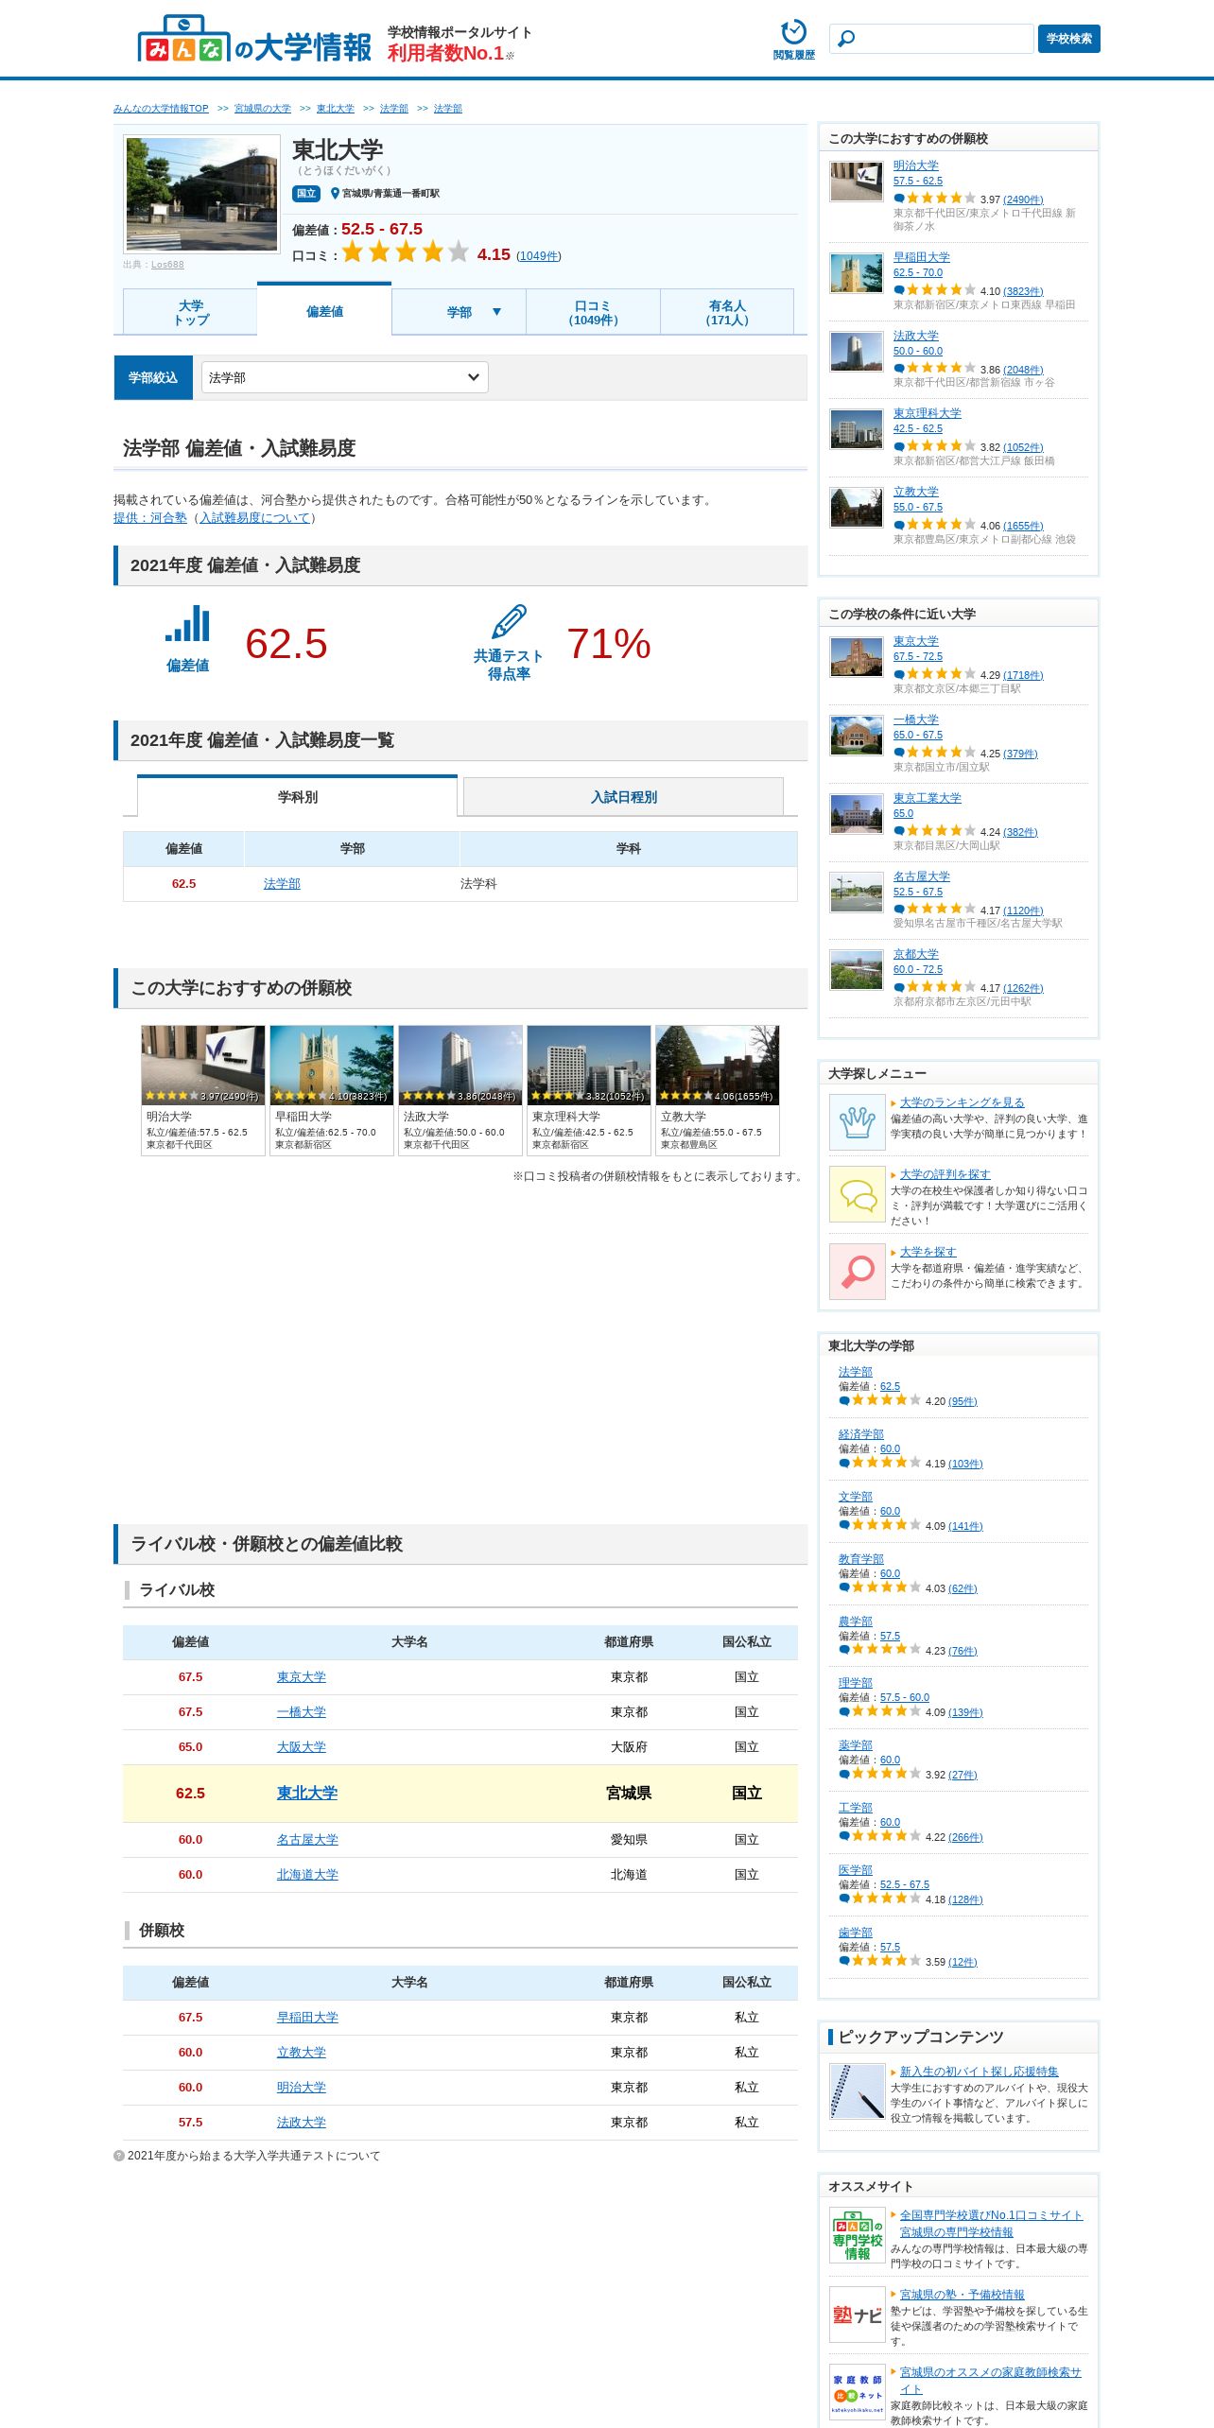Click 歯学部 review count (12件) link
This screenshot has height=2428, width=1214.
963,1962
